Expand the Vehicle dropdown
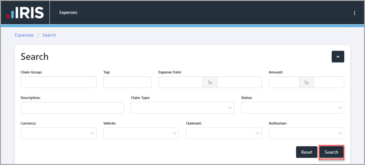 (x=141, y=133)
